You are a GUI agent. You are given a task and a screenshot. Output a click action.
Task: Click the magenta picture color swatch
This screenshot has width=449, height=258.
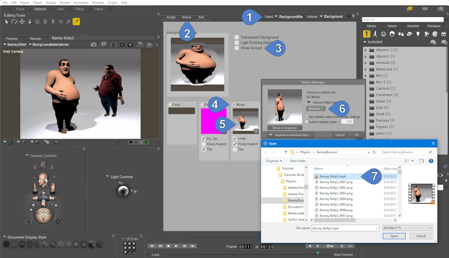[x=214, y=120]
